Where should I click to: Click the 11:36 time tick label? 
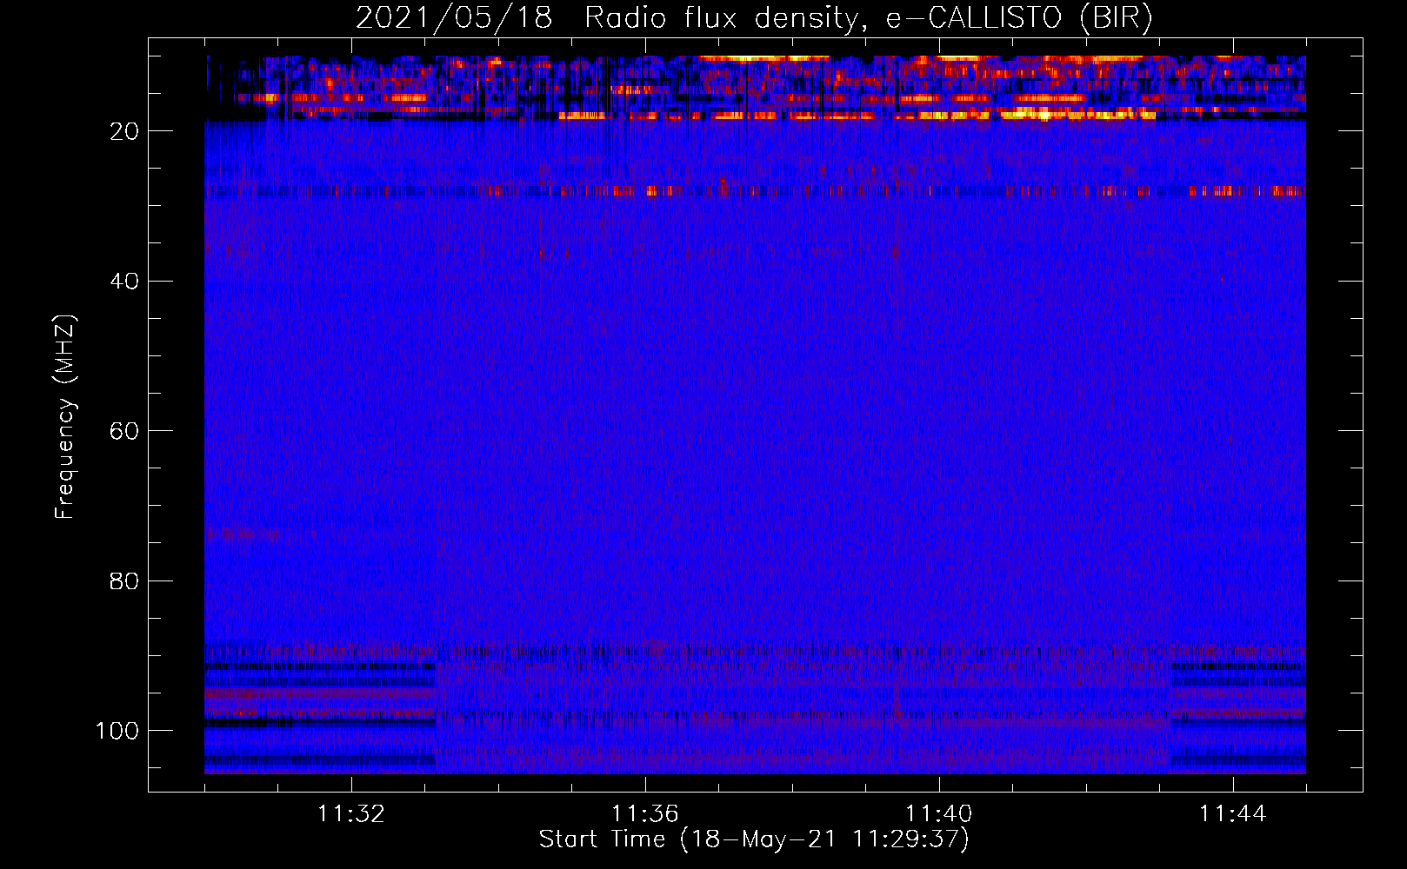(x=645, y=814)
